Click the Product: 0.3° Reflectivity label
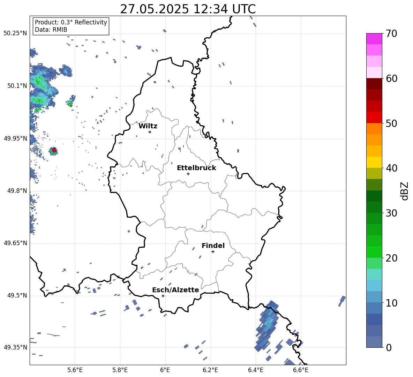The width and height of the screenshot is (413, 377). (x=71, y=22)
